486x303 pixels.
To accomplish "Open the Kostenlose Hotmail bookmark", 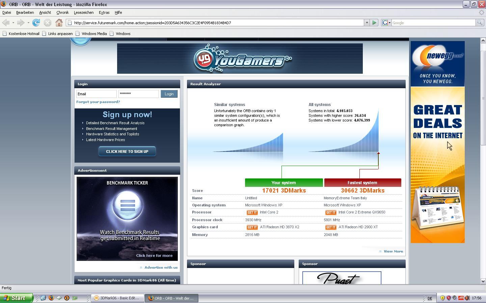I will pos(21,34).
